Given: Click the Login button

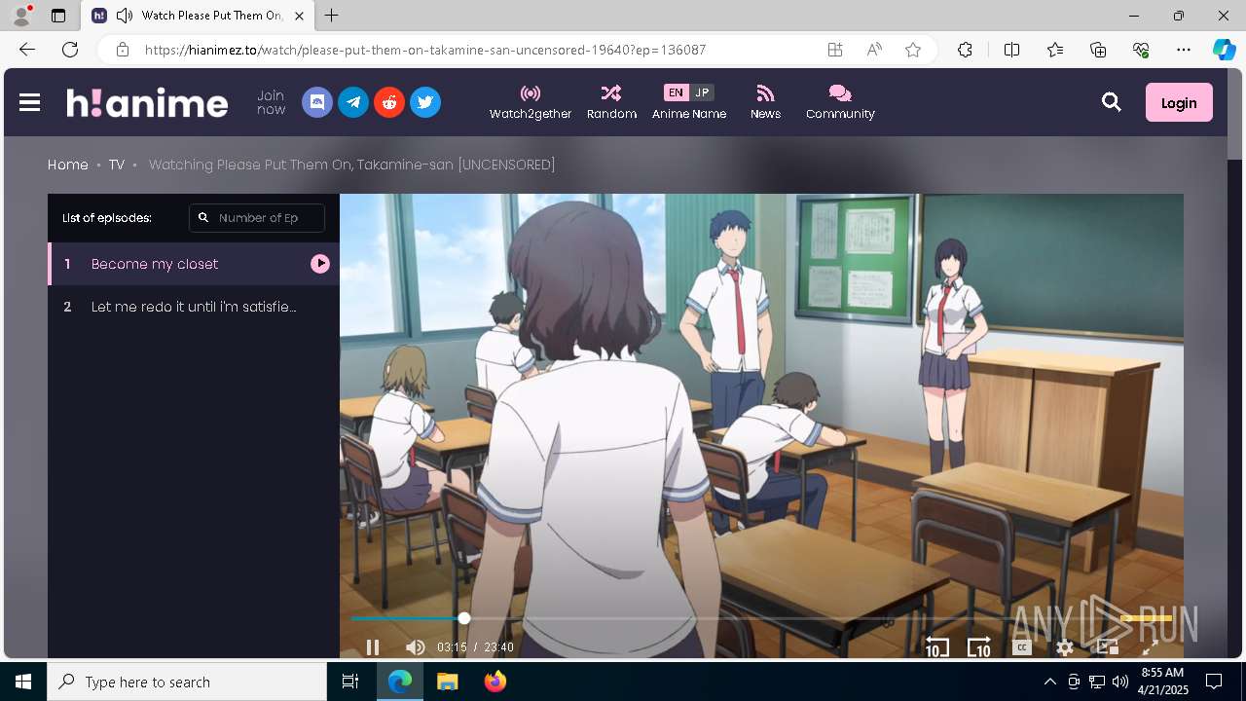Looking at the screenshot, I should (x=1179, y=102).
